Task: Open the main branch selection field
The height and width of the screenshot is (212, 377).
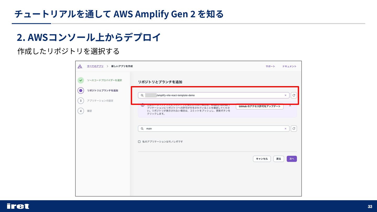Action: pyautogui.click(x=214, y=129)
